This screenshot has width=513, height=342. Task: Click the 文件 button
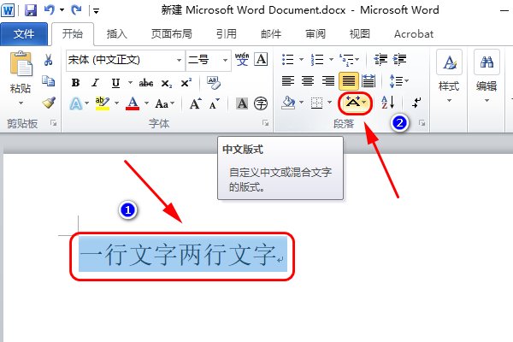point(24,34)
